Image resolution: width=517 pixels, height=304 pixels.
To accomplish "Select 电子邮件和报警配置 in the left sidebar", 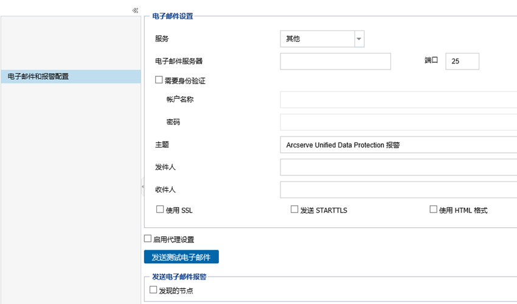I will click(x=71, y=77).
